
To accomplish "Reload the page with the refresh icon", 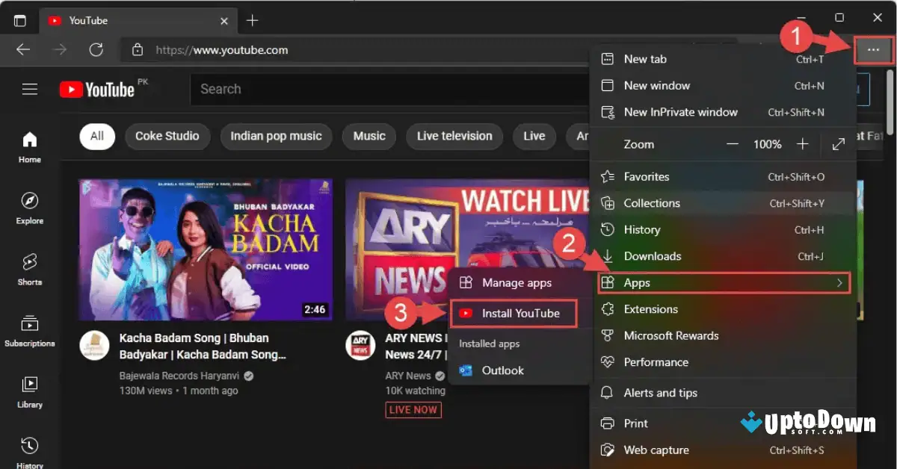I will pyautogui.click(x=96, y=50).
